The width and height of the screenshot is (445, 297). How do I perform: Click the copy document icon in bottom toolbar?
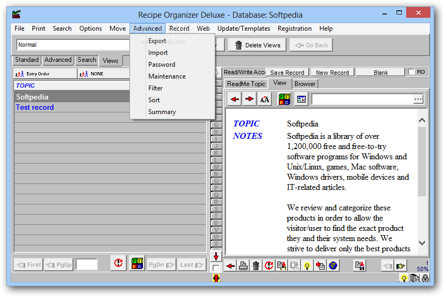coord(282,266)
